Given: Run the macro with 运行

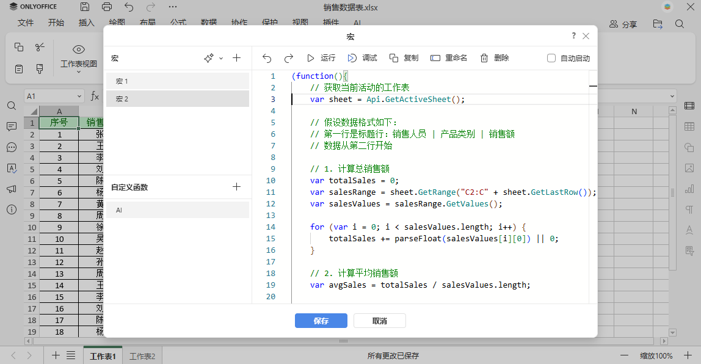Looking at the screenshot, I should pyautogui.click(x=321, y=58).
